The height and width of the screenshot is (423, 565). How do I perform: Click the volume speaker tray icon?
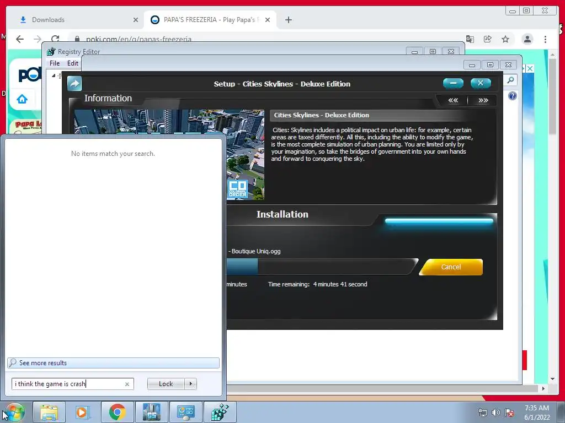pyautogui.click(x=496, y=413)
